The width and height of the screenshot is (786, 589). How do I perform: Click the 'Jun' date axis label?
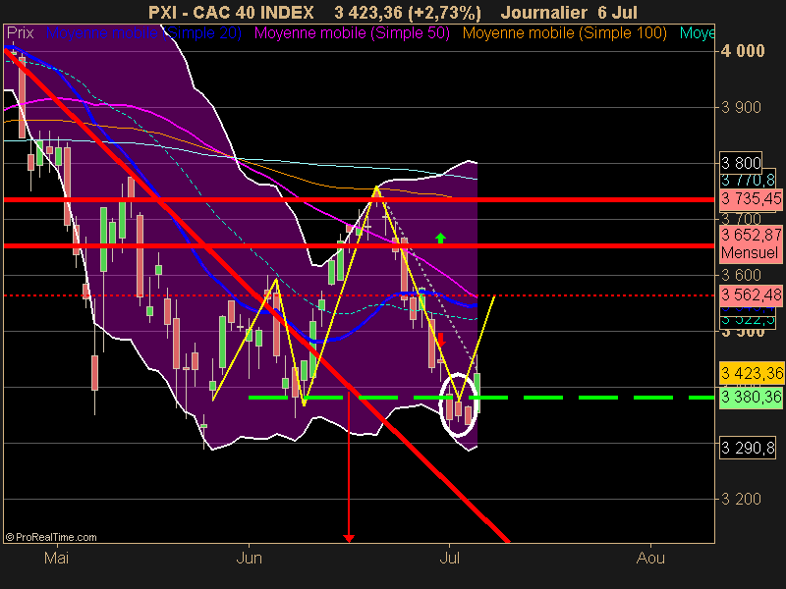[250, 558]
